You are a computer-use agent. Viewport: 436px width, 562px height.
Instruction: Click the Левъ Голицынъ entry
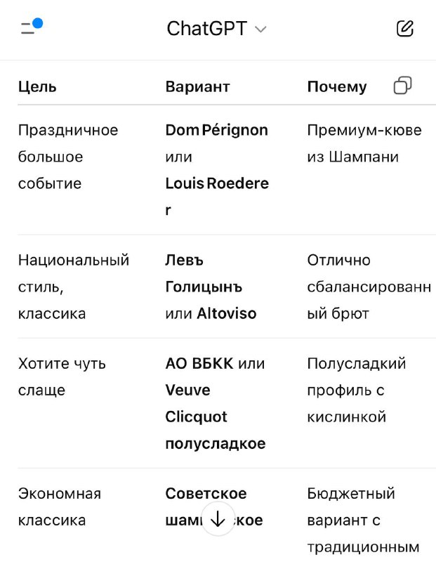click(204, 273)
